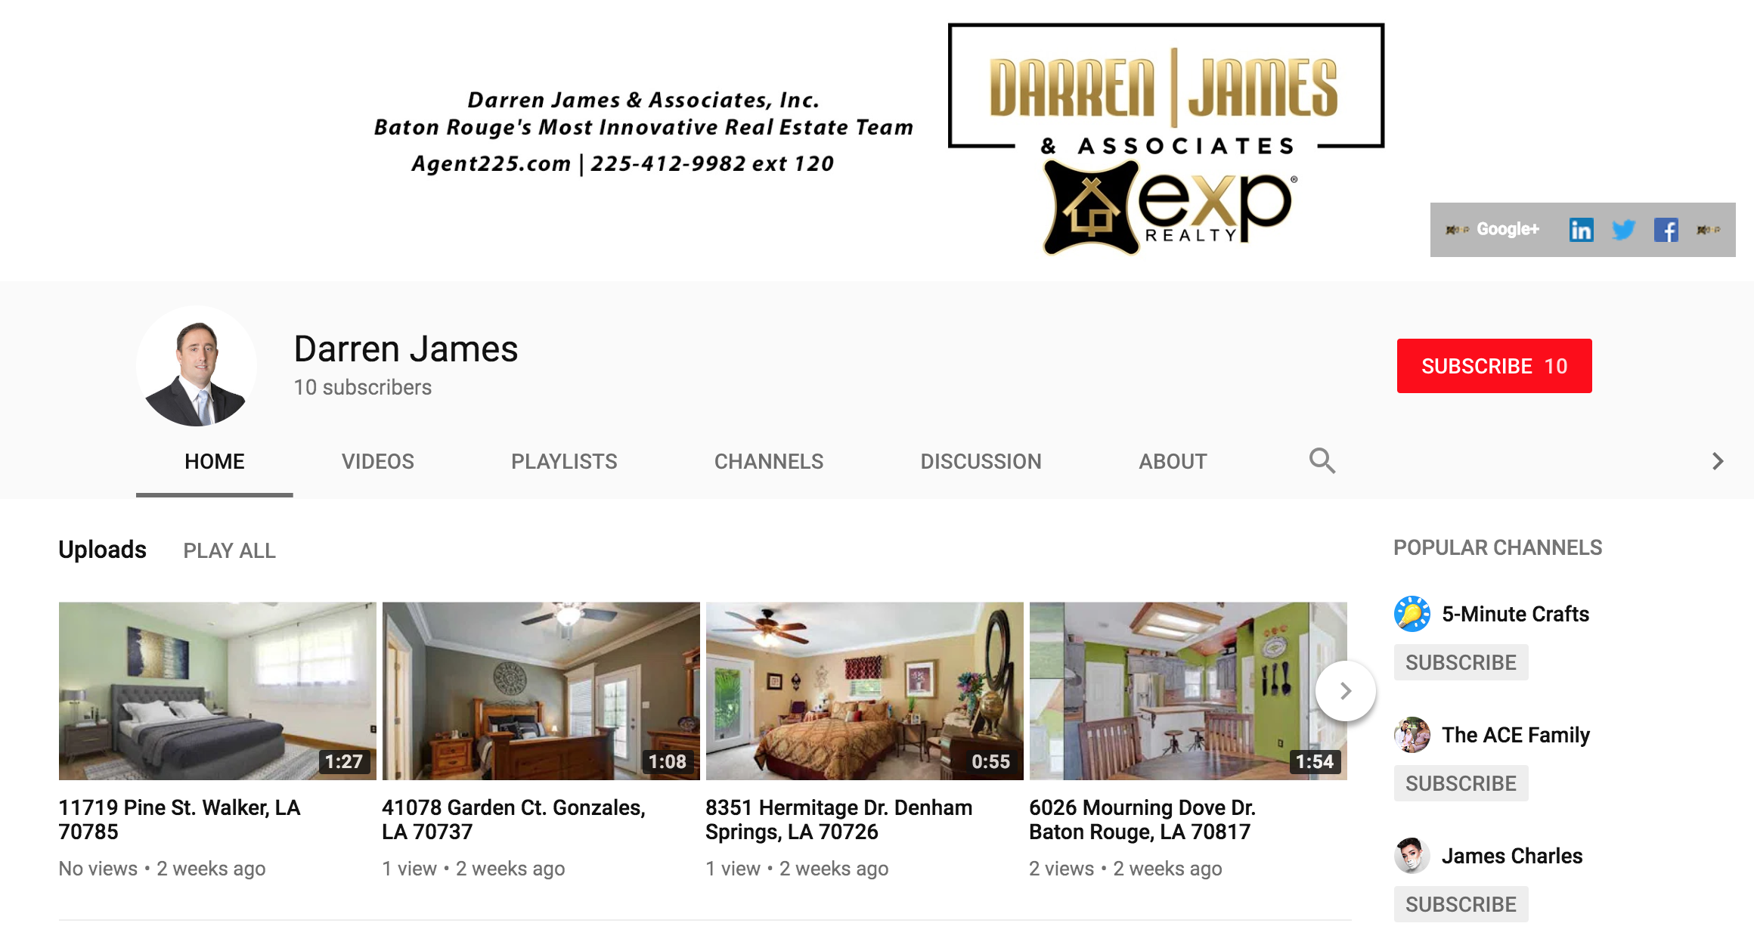
Task: Open the 5-Minute Crafts channel avatar
Action: coord(1412,614)
